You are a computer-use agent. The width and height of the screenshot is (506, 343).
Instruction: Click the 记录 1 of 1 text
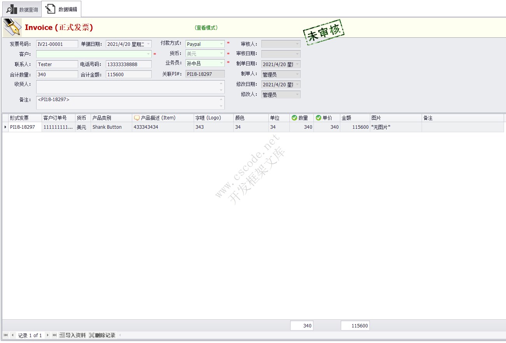30,336
